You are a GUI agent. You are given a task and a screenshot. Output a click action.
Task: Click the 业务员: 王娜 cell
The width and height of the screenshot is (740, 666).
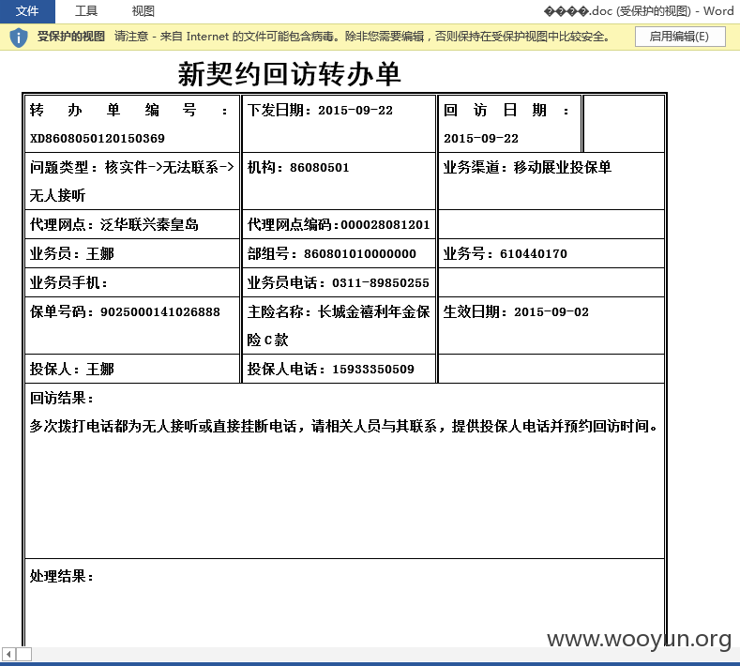(132, 253)
